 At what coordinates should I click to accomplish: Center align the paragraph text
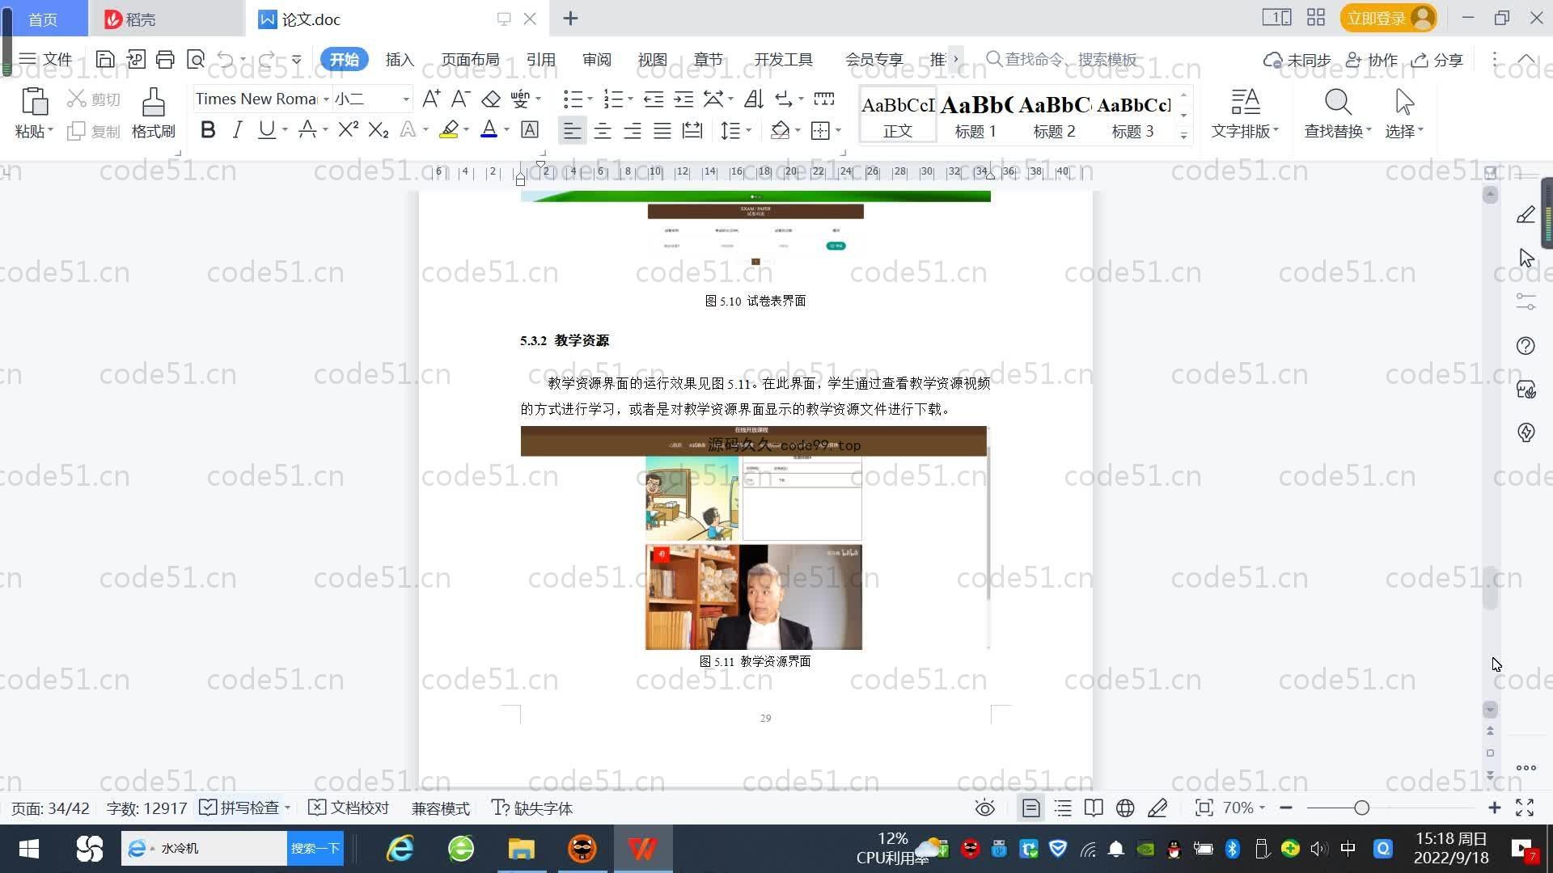tap(602, 131)
